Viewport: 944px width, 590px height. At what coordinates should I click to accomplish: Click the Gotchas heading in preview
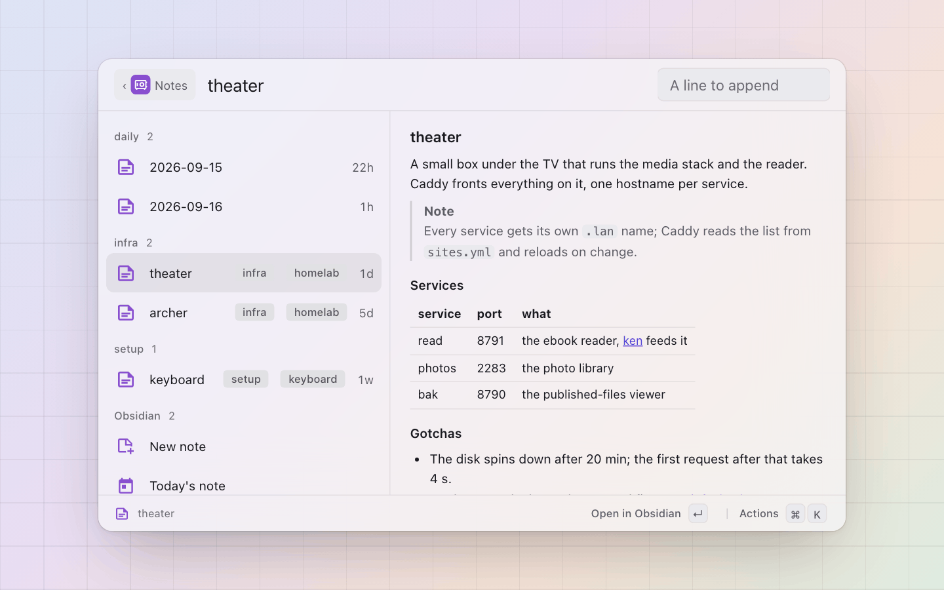click(x=436, y=433)
